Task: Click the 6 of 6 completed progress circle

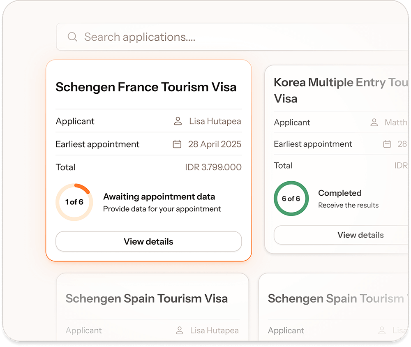Action: (x=291, y=199)
